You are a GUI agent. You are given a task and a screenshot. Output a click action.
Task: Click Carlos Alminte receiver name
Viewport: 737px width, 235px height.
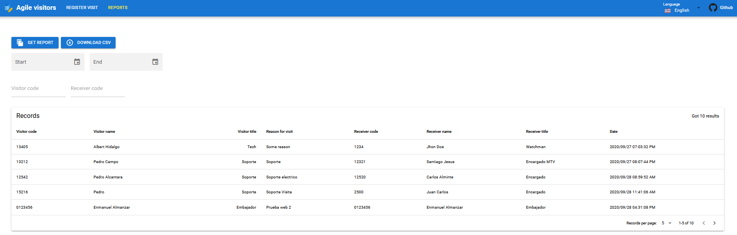440,177
